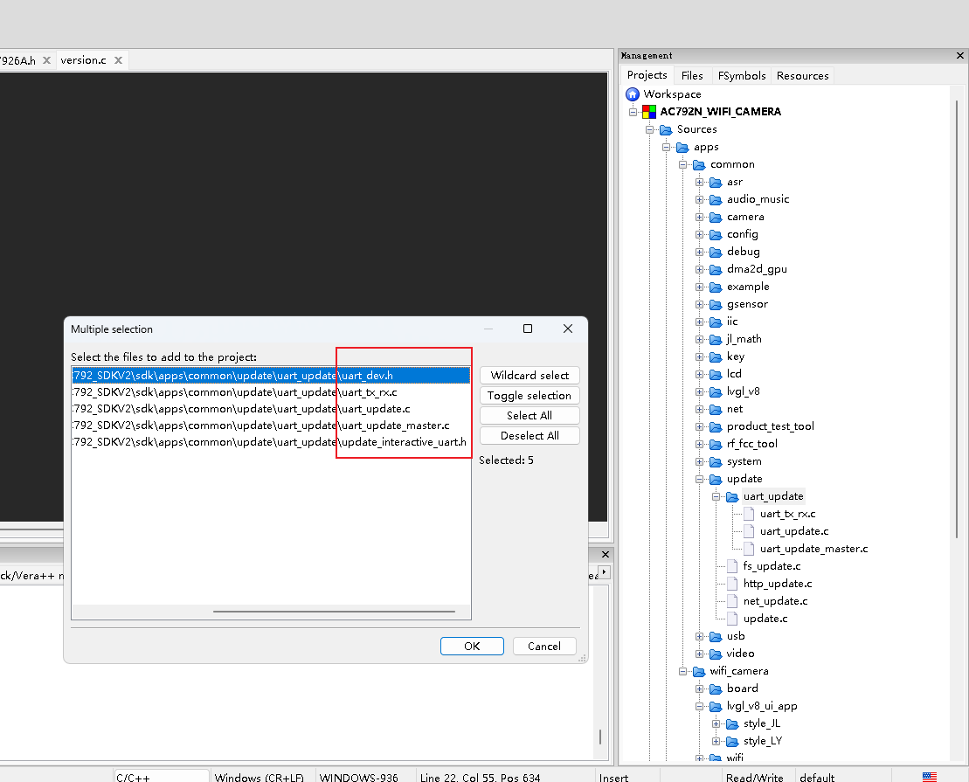969x782 pixels.
Task: Collapse the uart_update folder node
Action: pyautogui.click(x=716, y=496)
